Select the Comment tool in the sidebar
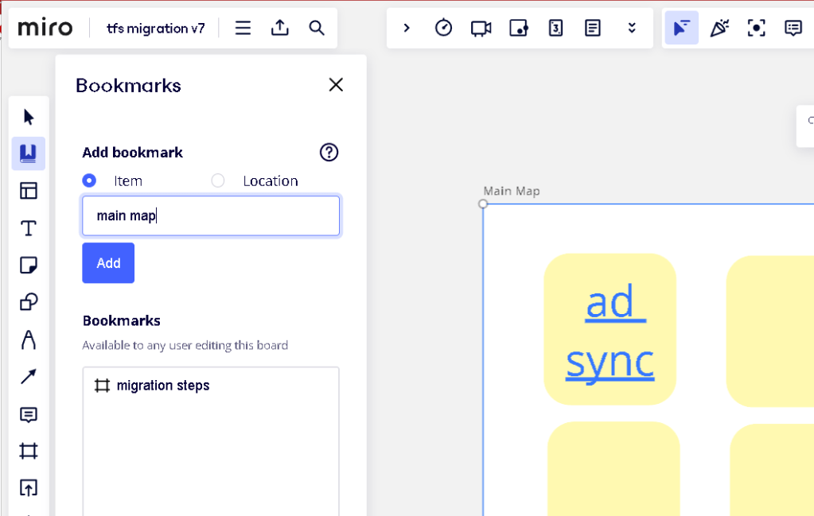The image size is (814, 516). [x=29, y=414]
